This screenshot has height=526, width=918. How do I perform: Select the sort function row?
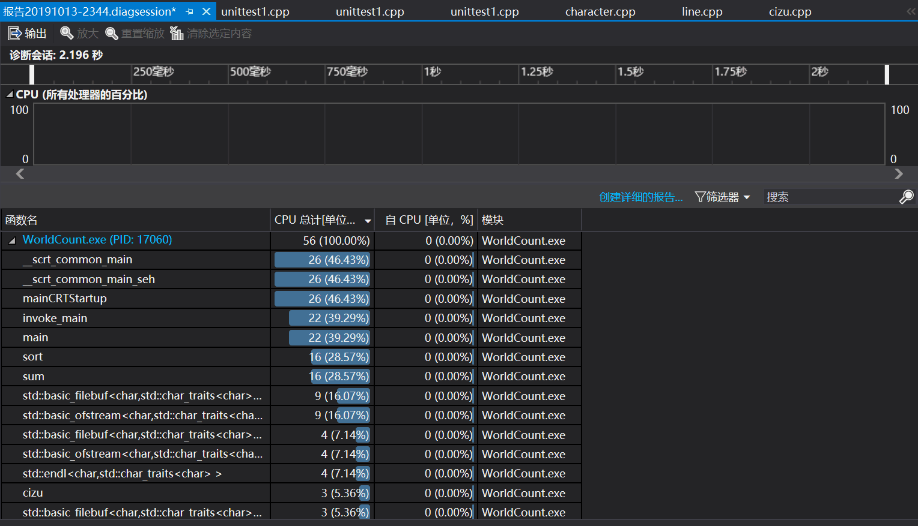[291, 357]
